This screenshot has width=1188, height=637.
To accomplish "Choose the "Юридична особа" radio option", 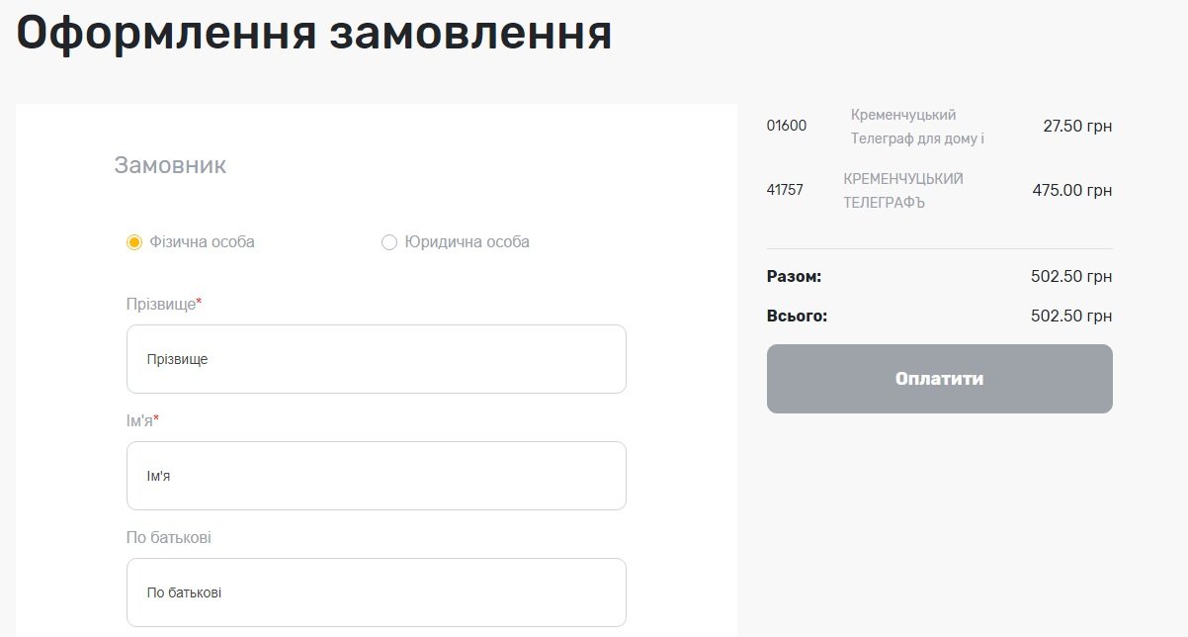I will point(389,242).
